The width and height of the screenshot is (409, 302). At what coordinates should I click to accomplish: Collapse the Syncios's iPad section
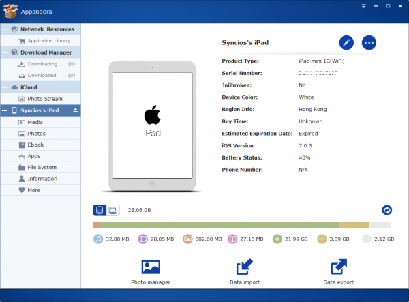(x=5, y=110)
